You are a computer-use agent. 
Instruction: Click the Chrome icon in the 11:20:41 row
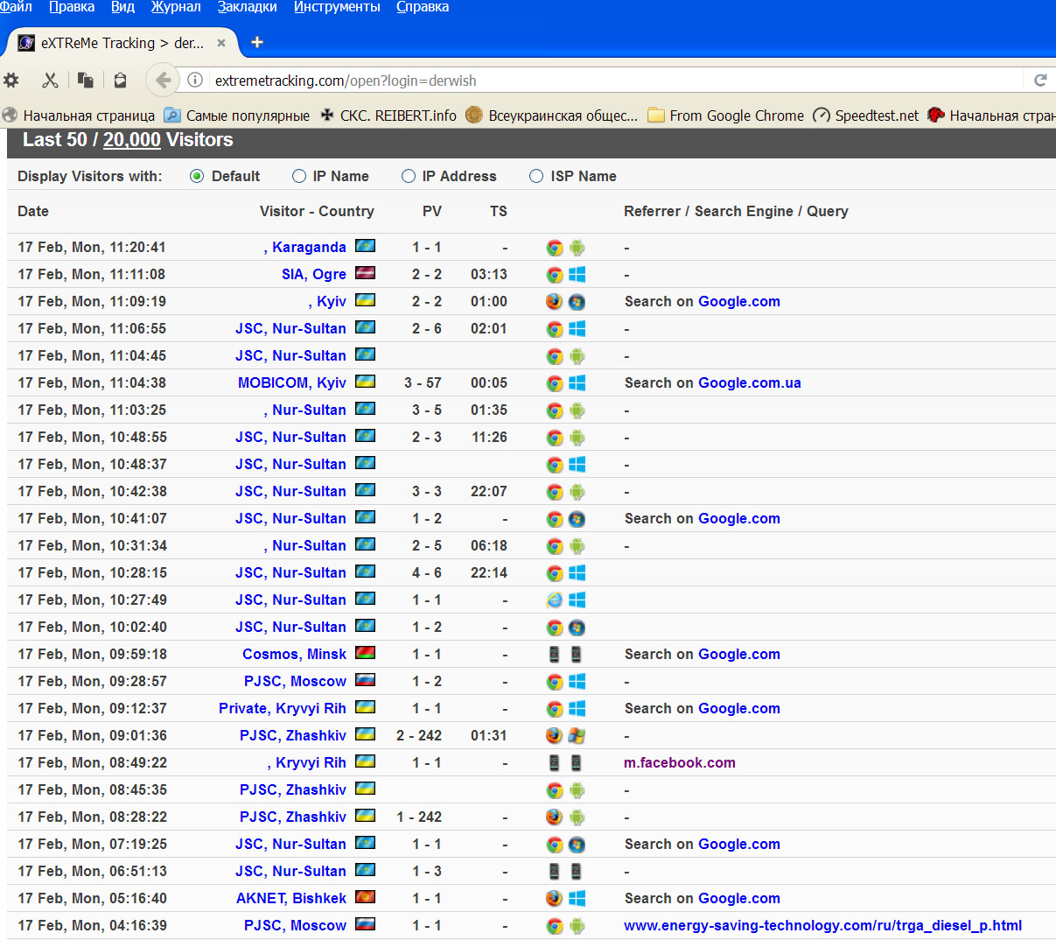(555, 248)
